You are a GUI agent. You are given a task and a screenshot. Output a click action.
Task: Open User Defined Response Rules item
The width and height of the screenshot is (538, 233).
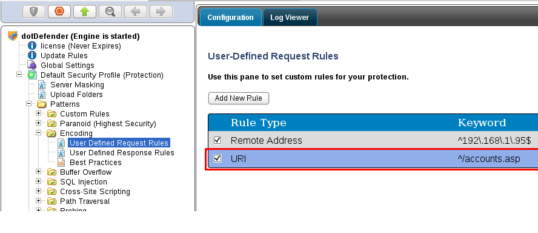click(122, 152)
